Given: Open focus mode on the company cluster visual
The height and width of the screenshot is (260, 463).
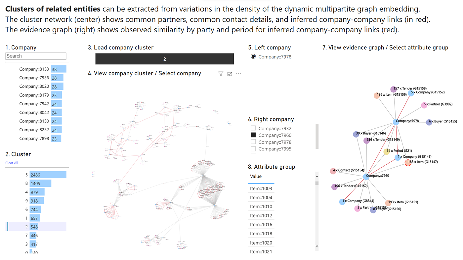Looking at the screenshot, I should coord(230,74).
